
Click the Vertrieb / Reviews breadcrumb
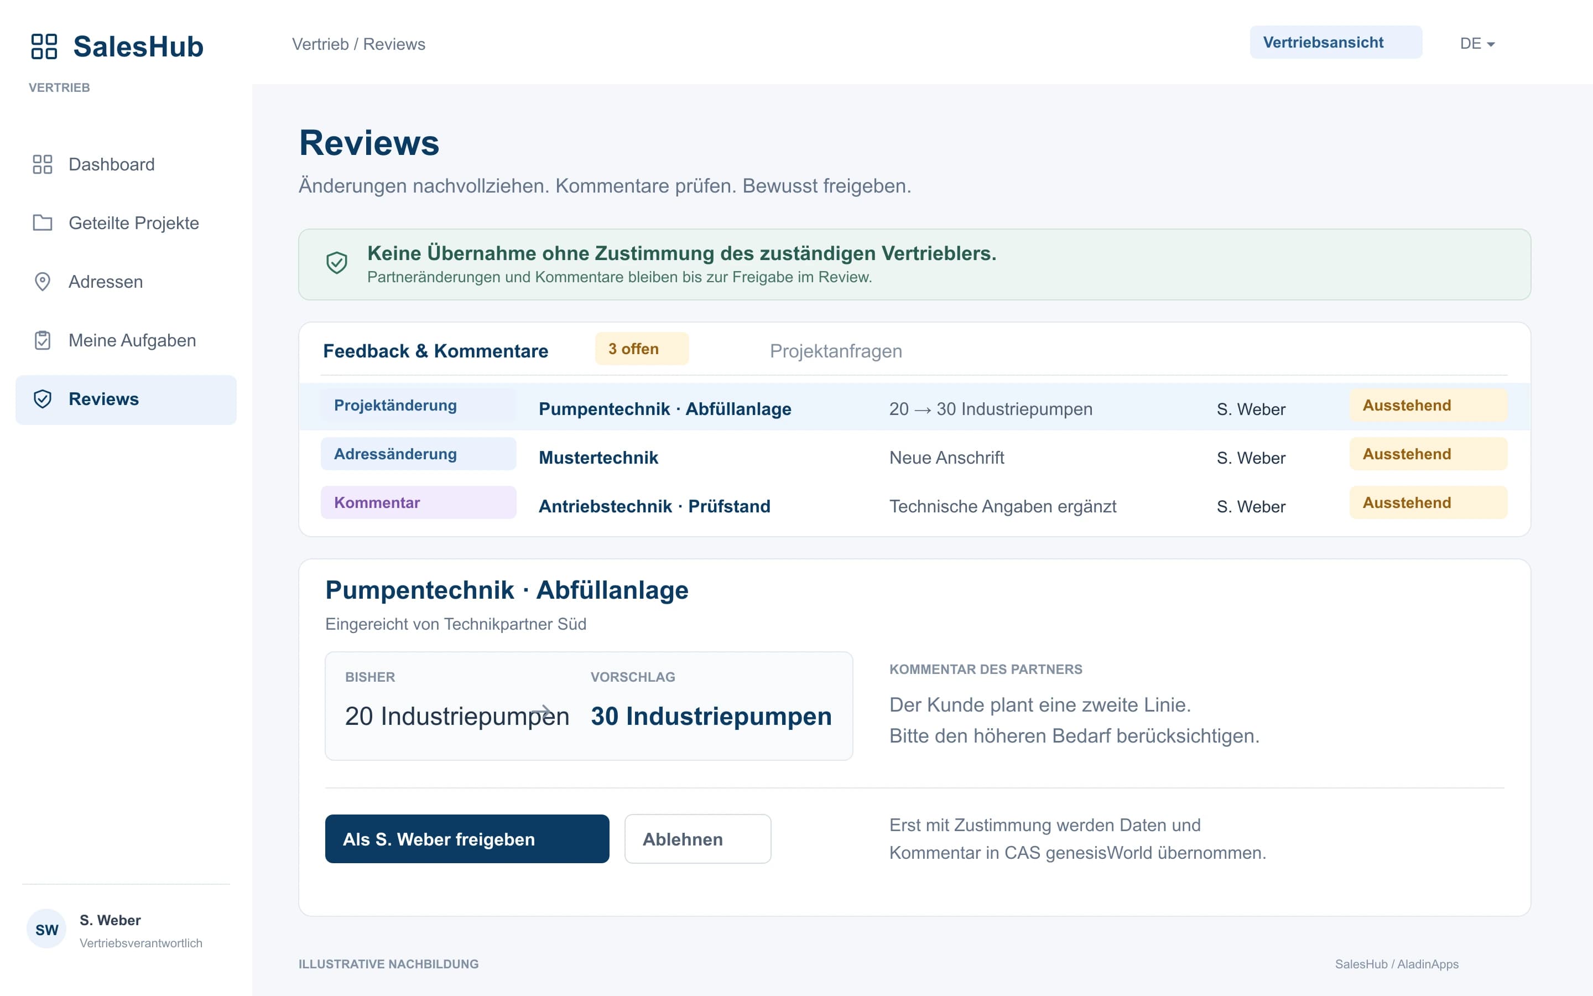pyautogui.click(x=359, y=44)
